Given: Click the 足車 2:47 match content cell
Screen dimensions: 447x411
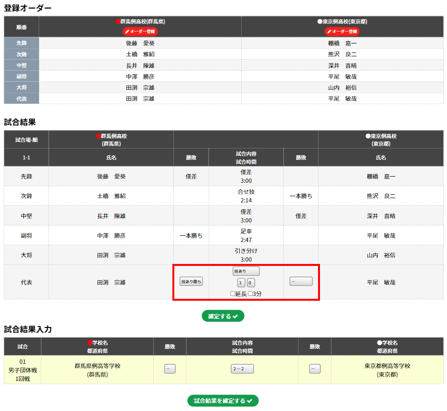Looking at the screenshot, I should click(246, 235).
